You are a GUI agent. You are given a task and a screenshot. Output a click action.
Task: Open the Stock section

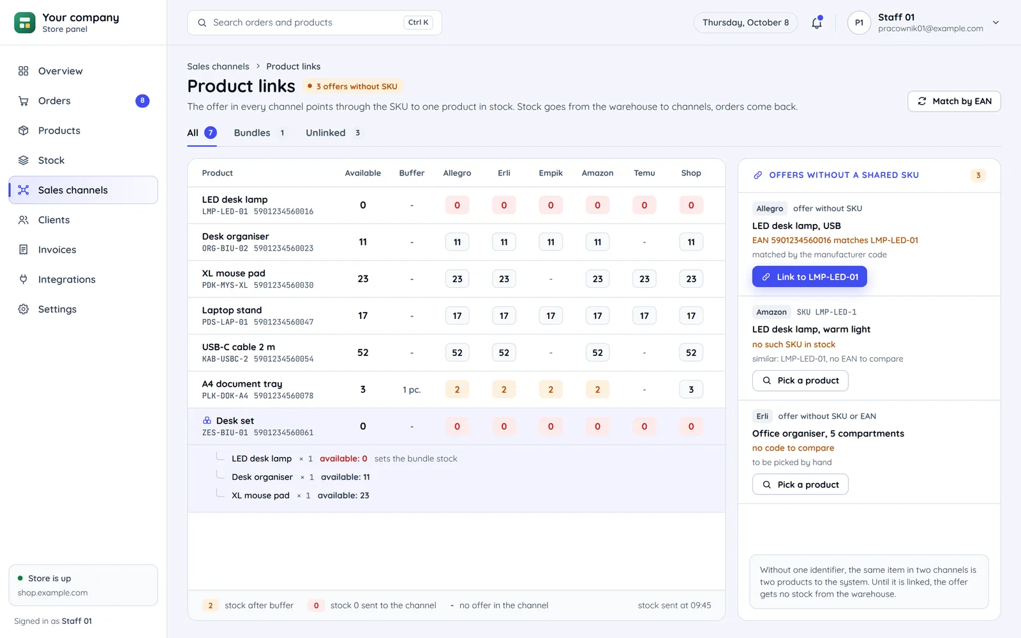[83, 160]
